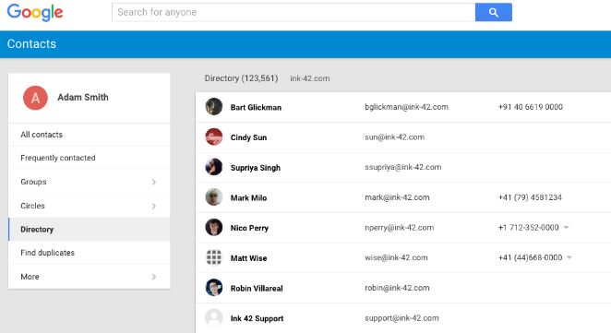Click Nico Perry's profile photo
The image size is (611, 333).
(214, 227)
